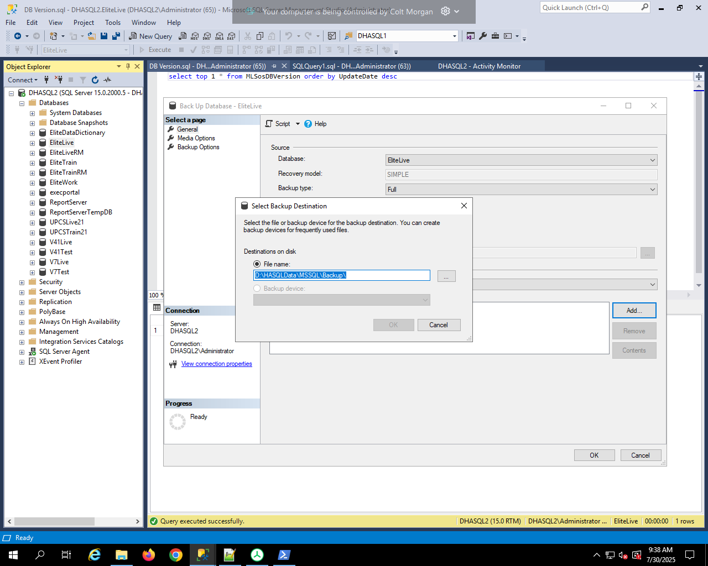
Task: Open the Window menu
Action: 144,23
